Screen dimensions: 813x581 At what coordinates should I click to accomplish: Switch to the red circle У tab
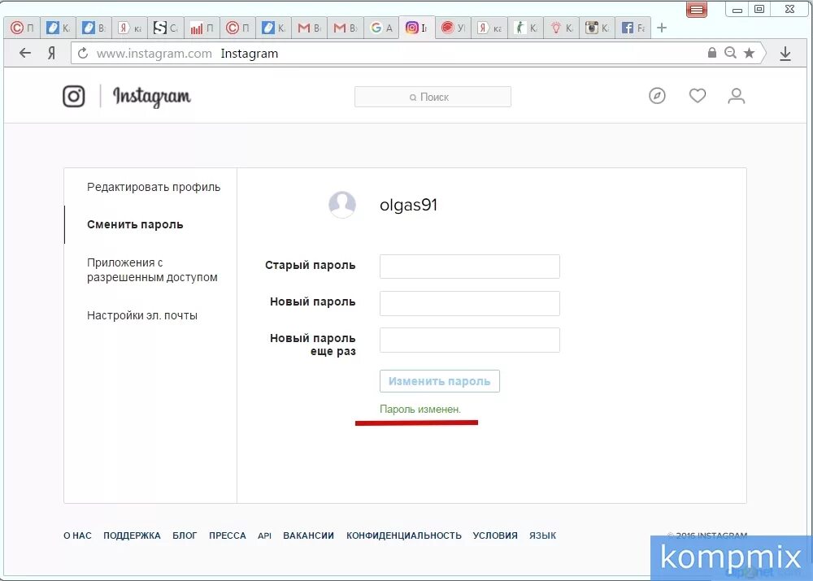pos(453,28)
